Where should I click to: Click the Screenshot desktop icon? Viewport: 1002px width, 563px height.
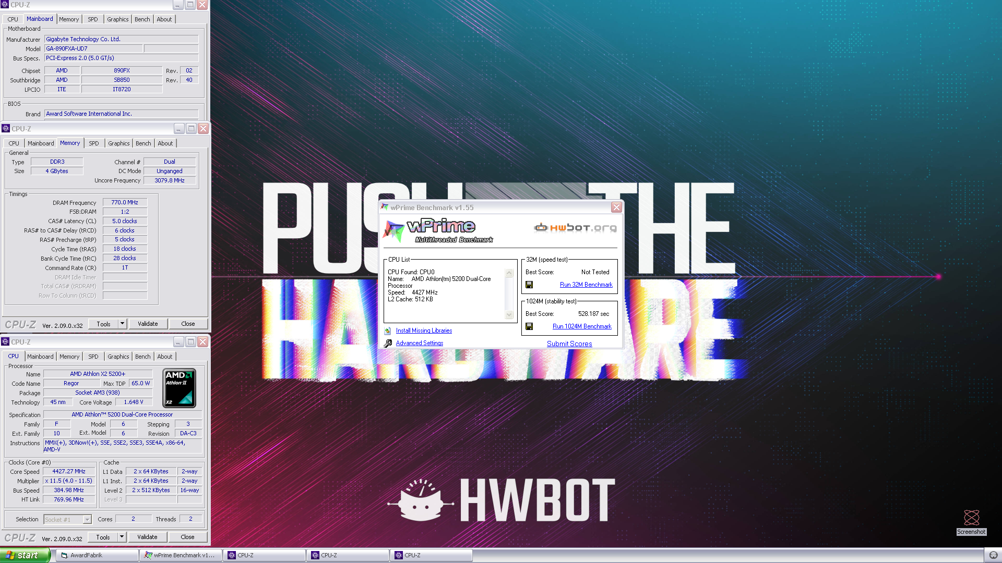(x=971, y=522)
